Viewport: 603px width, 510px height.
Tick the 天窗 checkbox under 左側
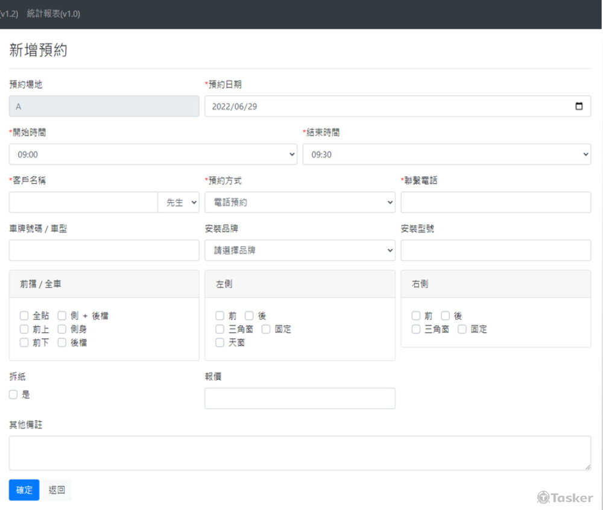220,342
